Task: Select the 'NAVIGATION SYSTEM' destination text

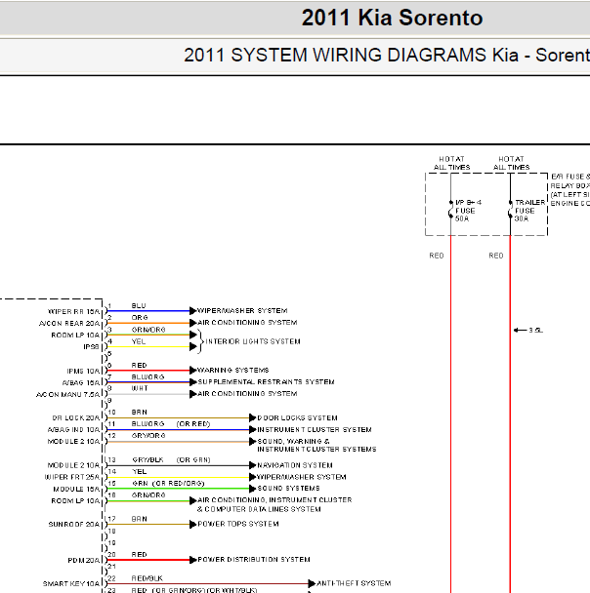Action: (x=295, y=465)
